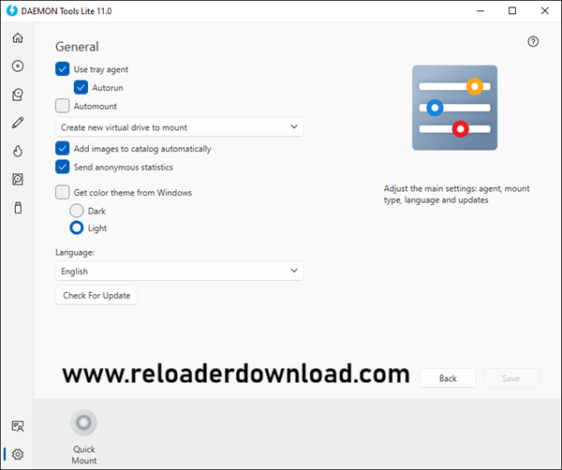
Task: Click the DAEMON Tools logo in title bar
Action: tap(12, 10)
